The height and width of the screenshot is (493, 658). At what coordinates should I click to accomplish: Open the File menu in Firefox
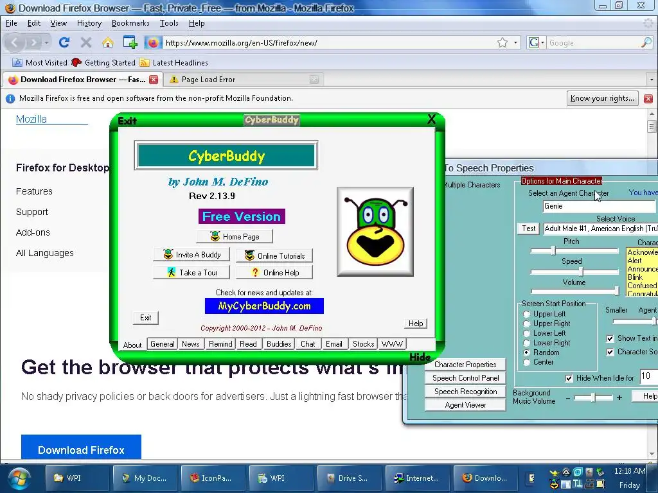(x=12, y=23)
